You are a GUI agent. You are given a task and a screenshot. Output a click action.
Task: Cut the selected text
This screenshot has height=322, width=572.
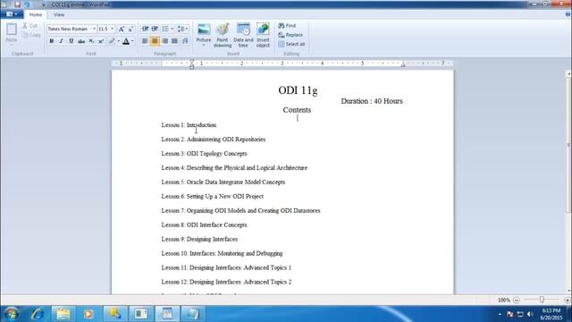click(x=30, y=26)
